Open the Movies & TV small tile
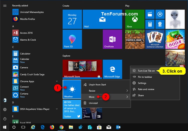 150,14
